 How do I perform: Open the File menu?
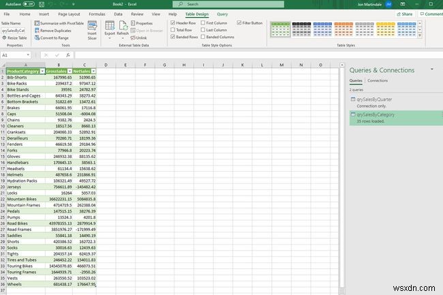click(x=7, y=14)
